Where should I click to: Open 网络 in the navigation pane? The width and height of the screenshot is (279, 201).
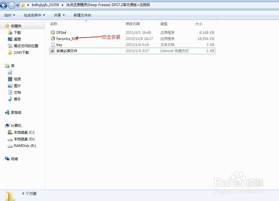pyautogui.click(x=14, y=159)
